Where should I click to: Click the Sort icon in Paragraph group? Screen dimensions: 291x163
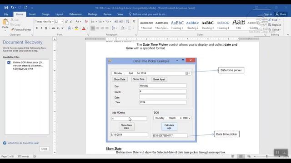click(x=128, y=22)
